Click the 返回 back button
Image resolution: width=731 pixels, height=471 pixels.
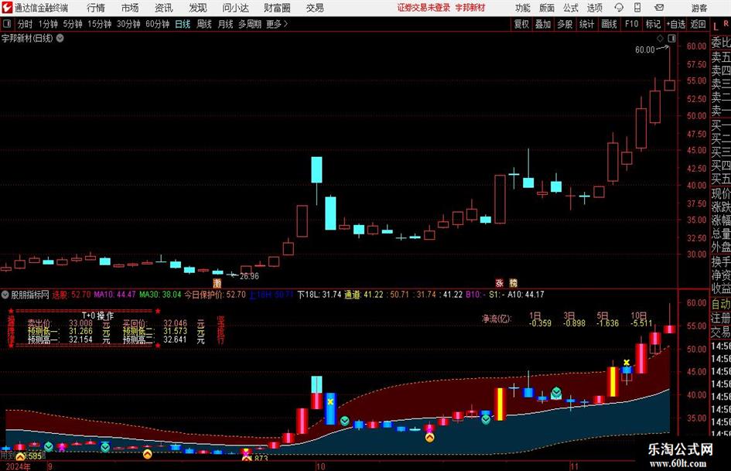tap(698, 24)
